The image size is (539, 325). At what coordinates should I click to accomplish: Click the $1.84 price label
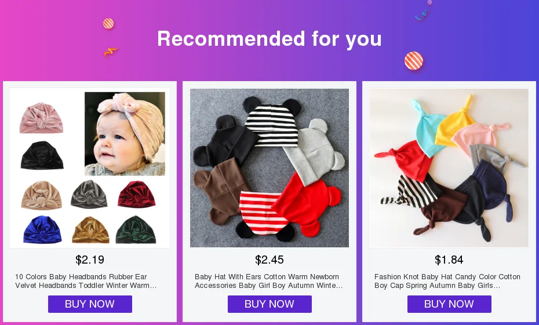coord(449,260)
